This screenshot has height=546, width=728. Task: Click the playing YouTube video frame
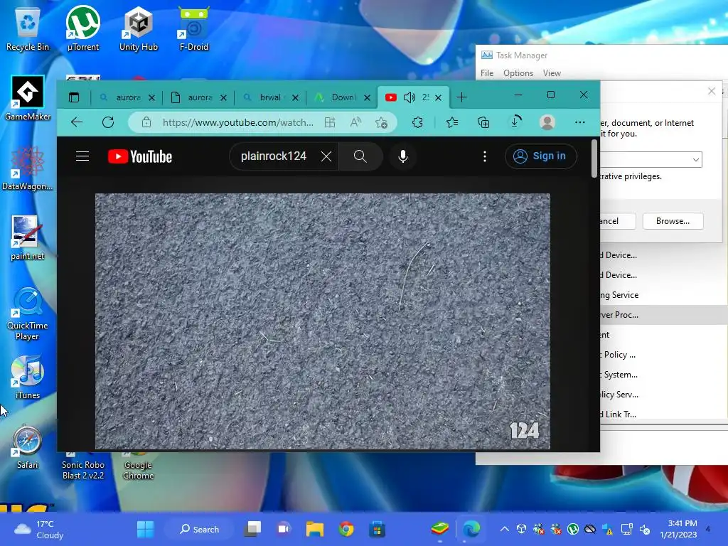click(323, 321)
